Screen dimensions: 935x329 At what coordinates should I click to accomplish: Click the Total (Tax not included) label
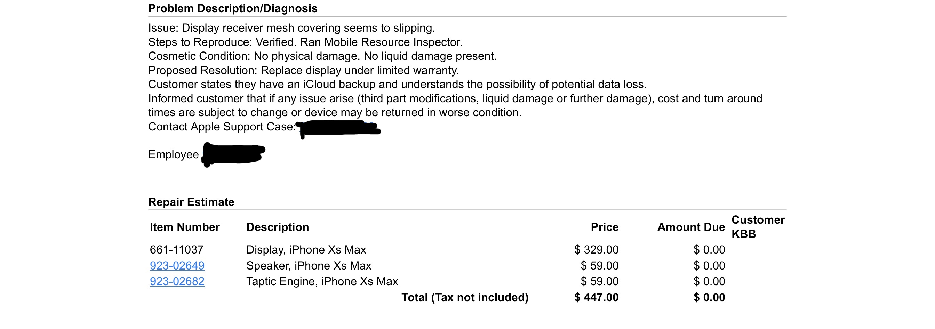[x=465, y=297]
